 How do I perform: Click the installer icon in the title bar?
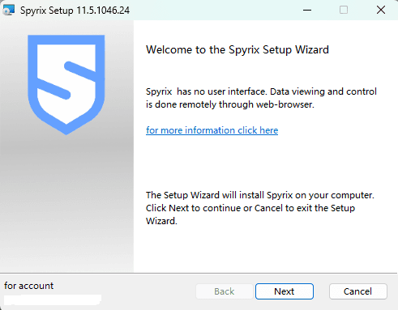pos(9,10)
